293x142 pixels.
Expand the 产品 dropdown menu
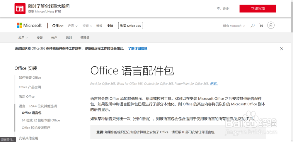point(73,26)
